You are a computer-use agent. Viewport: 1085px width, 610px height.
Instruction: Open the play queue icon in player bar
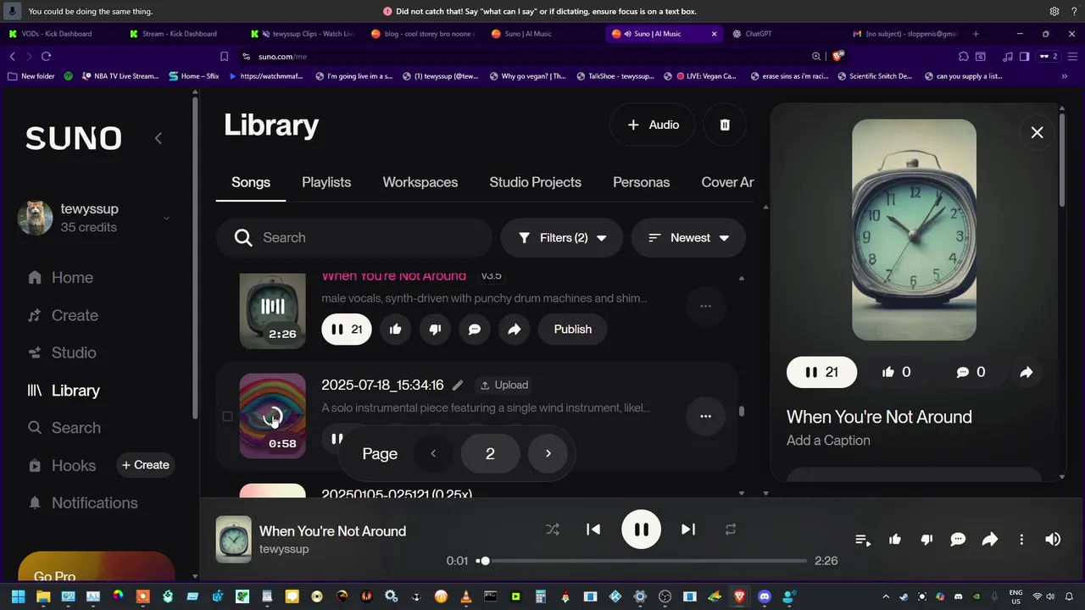click(x=863, y=540)
